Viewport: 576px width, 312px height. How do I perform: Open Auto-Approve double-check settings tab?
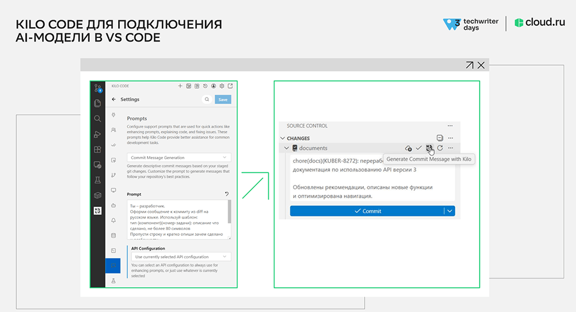pos(113,145)
